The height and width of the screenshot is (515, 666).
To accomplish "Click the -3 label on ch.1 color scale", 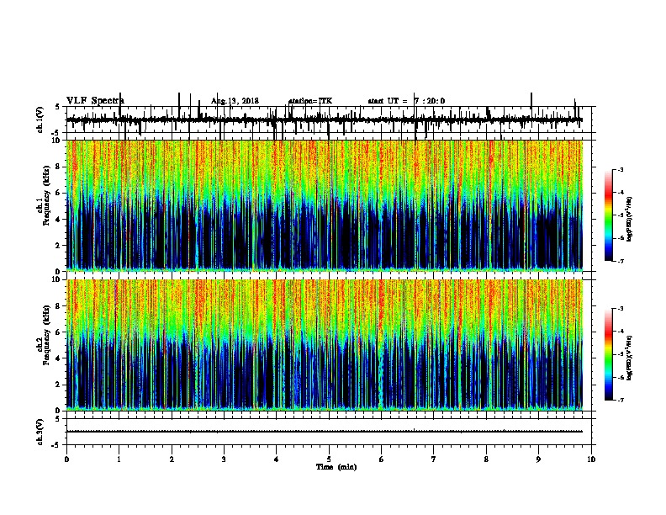I will (x=620, y=169).
